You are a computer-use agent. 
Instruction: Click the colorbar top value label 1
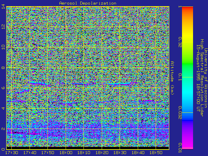pos(180,6)
